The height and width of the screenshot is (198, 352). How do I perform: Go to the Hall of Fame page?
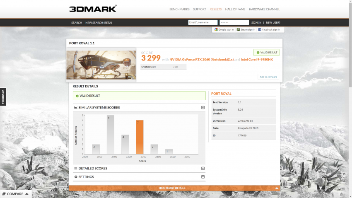[235, 9]
